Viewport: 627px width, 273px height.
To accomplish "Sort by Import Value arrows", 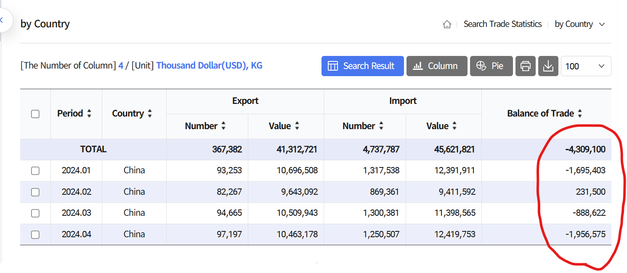I will pyautogui.click(x=454, y=126).
